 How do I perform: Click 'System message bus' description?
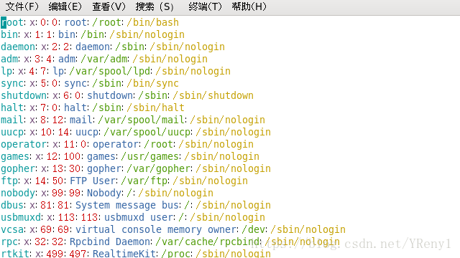tap(126, 206)
